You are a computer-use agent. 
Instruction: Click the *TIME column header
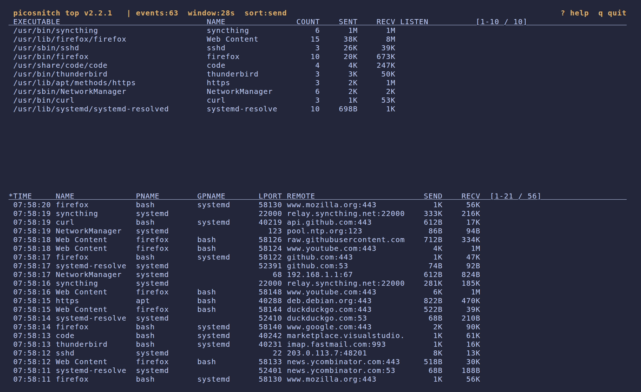pyautogui.click(x=20, y=196)
